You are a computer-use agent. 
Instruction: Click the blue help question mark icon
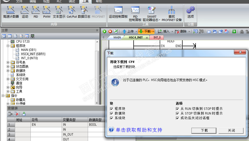111,130
